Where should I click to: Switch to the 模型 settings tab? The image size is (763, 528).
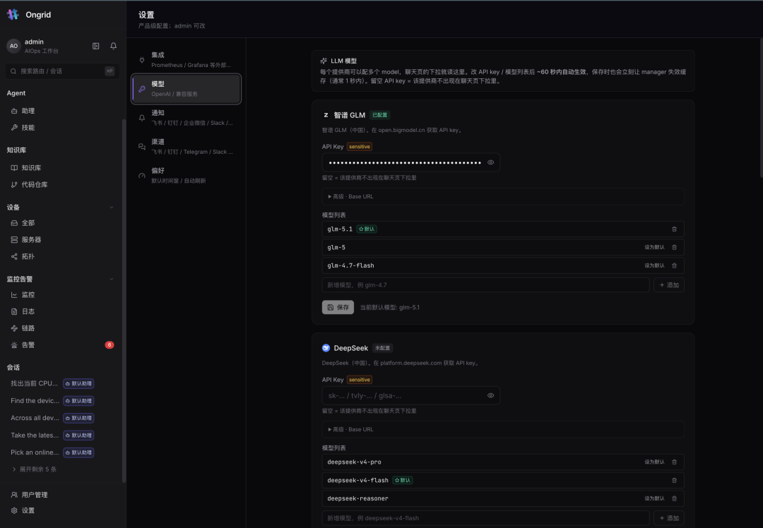point(186,89)
